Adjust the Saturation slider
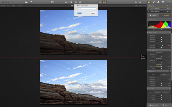The image size is (172, 107). 161,47
